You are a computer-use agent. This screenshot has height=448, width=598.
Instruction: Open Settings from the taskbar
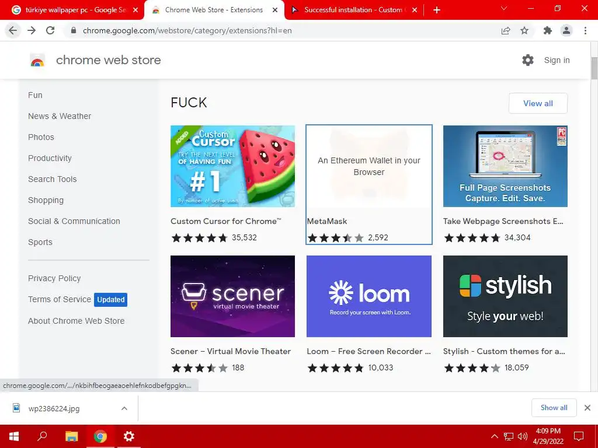129,436
